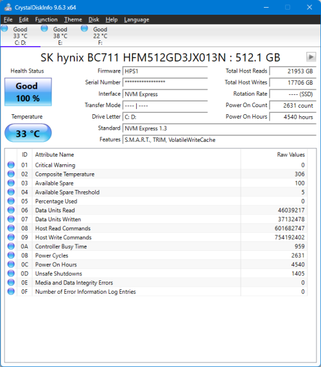
Task: Click Power On Count value 2631 count
Action: coord(293,105)
